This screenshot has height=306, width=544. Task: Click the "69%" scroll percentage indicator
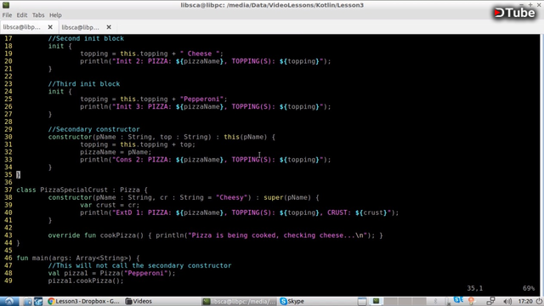pyautogui.click(x=529, y=288)
